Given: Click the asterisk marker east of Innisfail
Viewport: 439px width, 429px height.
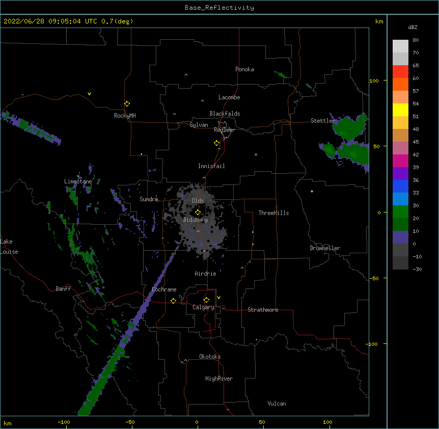Looking at the screenshot, I should 256,154.
